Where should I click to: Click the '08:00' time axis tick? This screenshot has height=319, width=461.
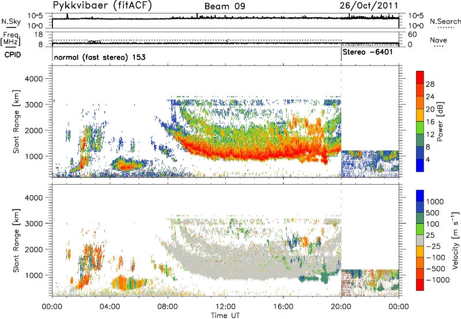click(168, 307)
